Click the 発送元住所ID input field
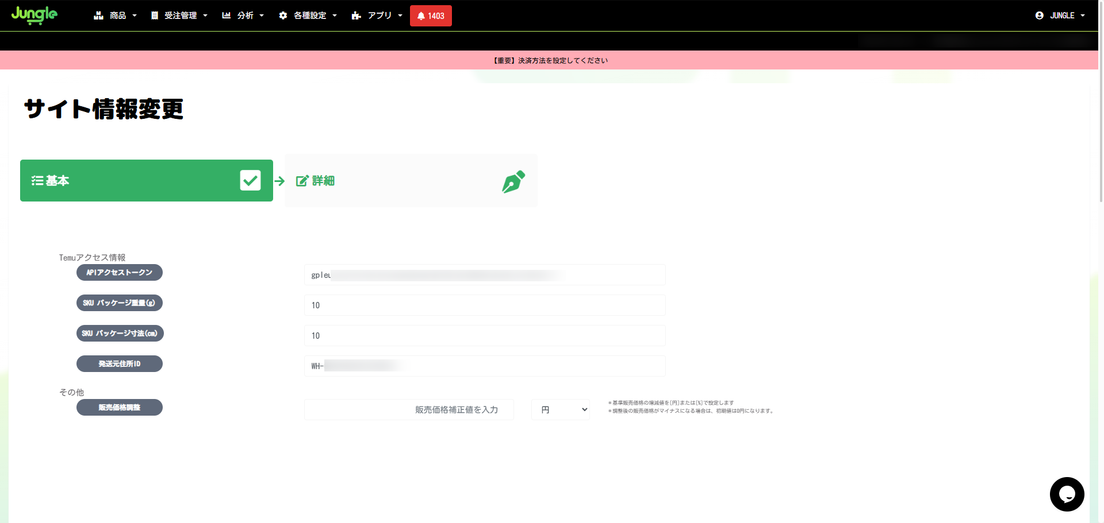This screenshot has width=1104, height=523. point(484,366)
